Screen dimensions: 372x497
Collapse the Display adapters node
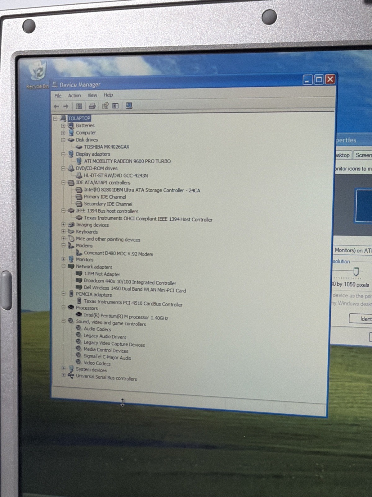pos(63,154)
